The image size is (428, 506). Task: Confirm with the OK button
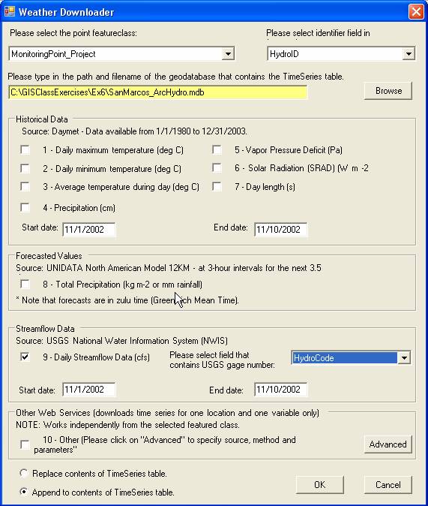coord(320,485)
